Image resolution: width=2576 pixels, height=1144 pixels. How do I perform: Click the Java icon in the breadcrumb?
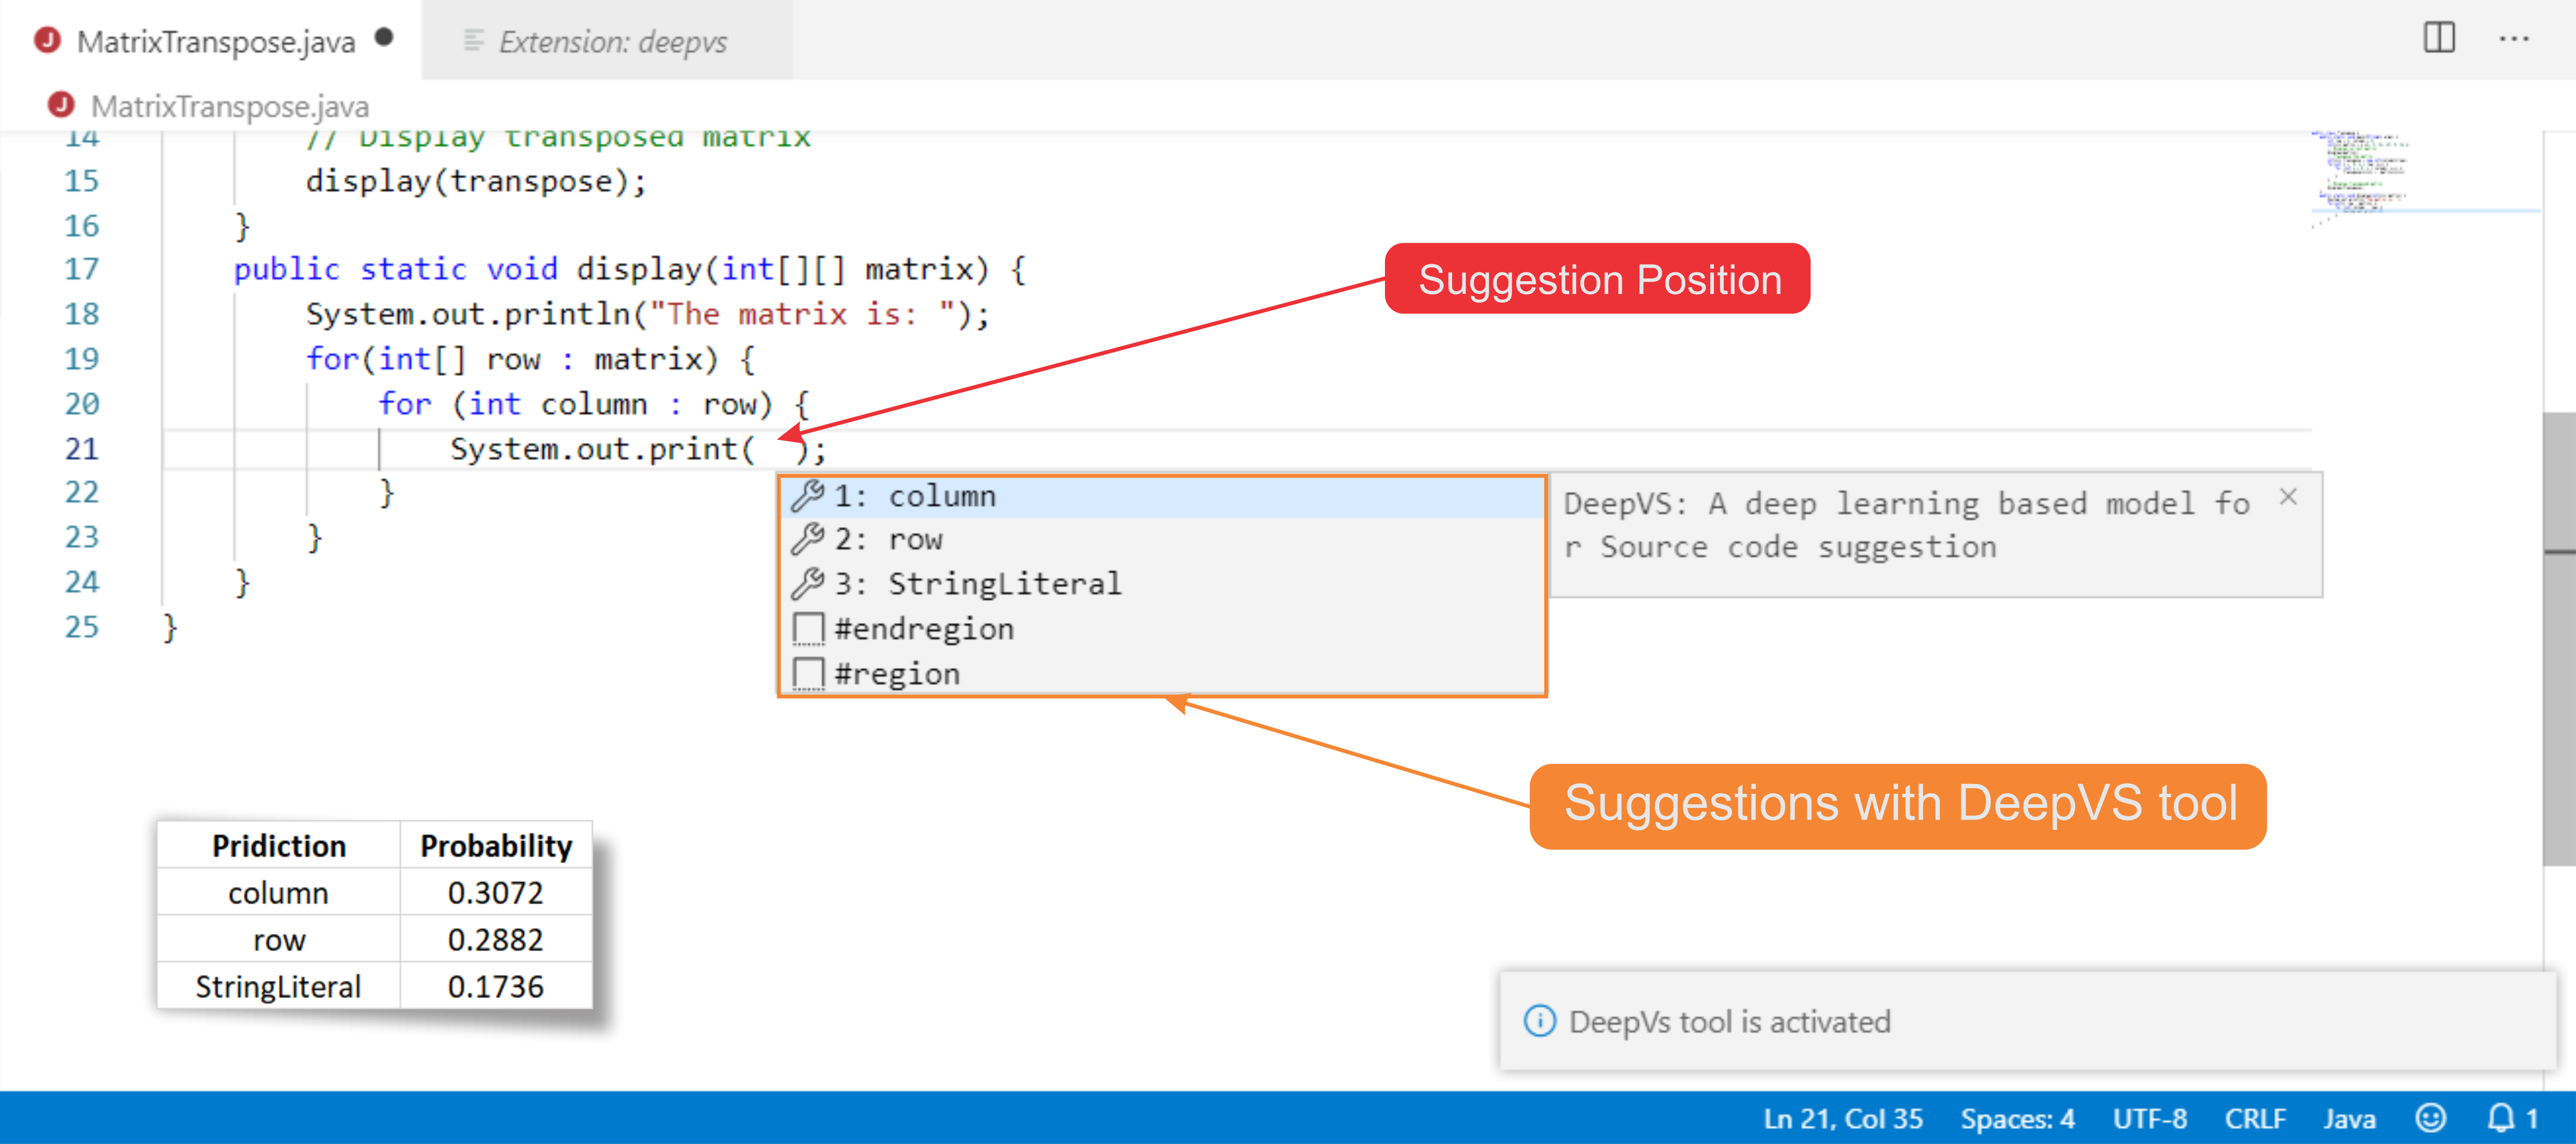[x=61, y=104]
